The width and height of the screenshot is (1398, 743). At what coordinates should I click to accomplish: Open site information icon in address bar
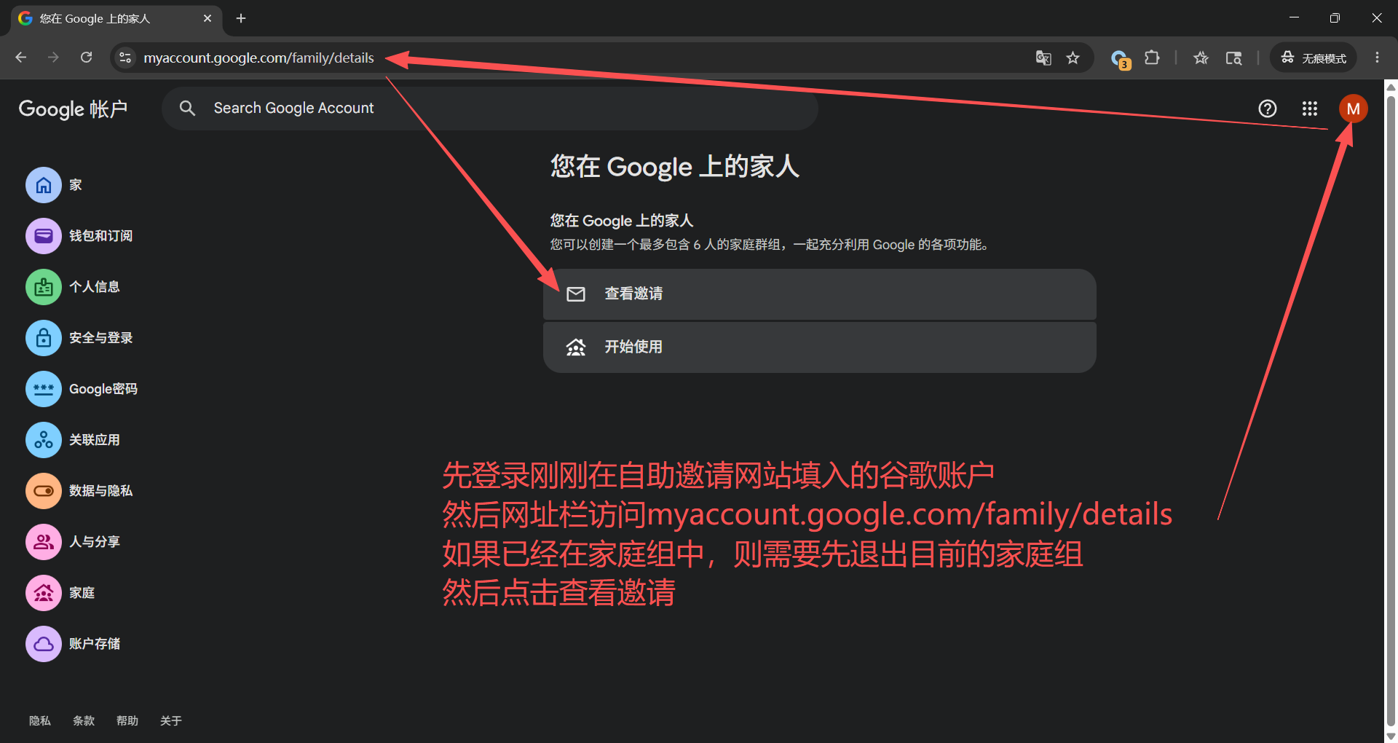click(125, 58)
